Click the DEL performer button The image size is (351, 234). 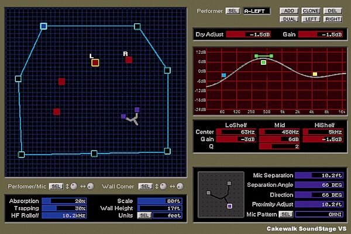click(333, 11)
